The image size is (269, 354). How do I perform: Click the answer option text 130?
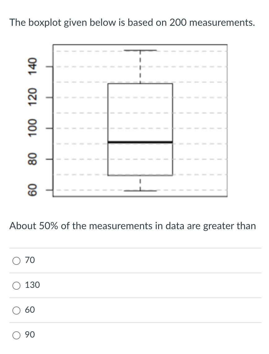coord(32,285)
